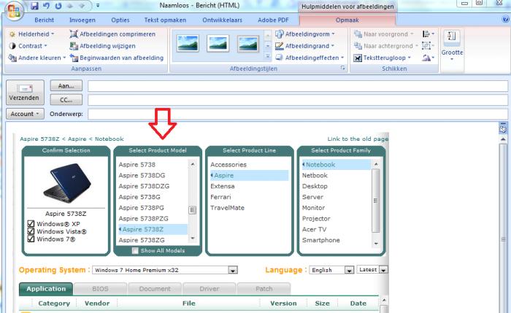Viewport: 511px width, 313px height.
Task: Switch to the BIOS tab
Action: (x=100, y=289)
